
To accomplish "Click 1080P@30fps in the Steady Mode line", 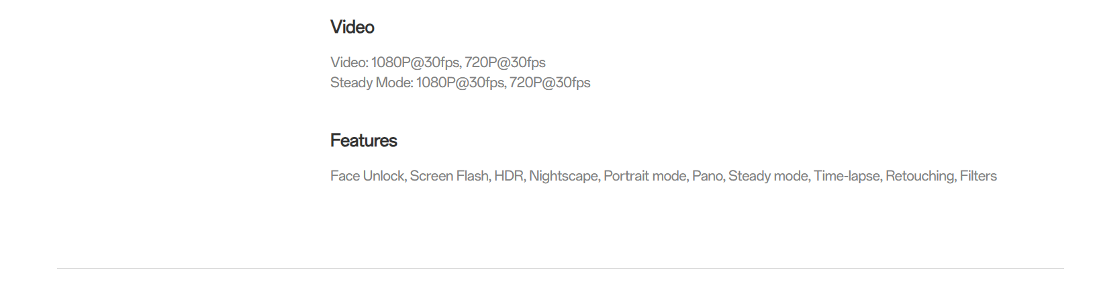I will click(461, 83).
